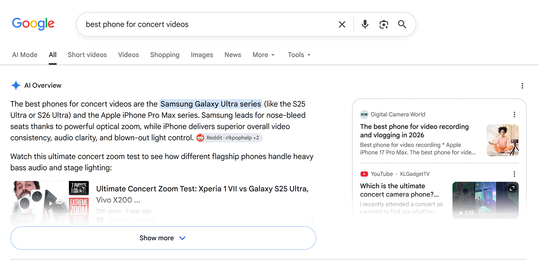Open the Tools dropdown
The image size is (539, 271).
pos(299,54)
